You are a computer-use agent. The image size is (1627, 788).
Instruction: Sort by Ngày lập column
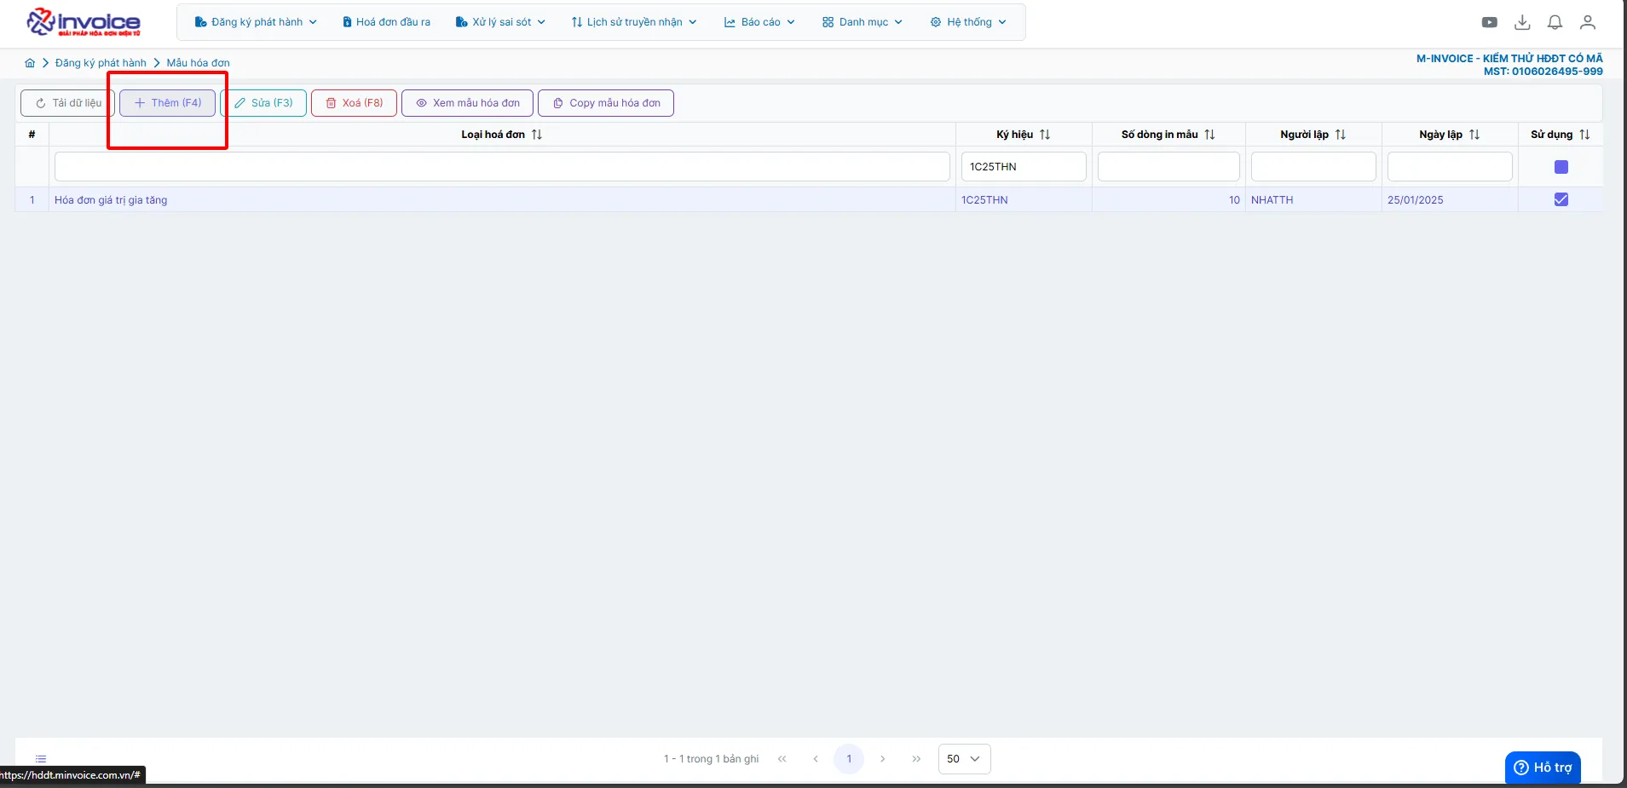coord(1474,135)
